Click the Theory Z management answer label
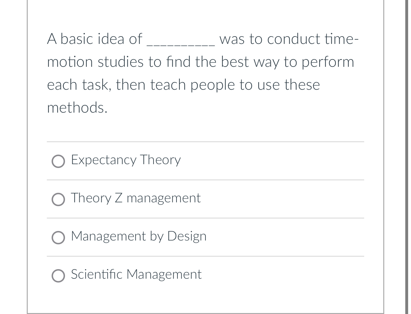 [135, 198]
